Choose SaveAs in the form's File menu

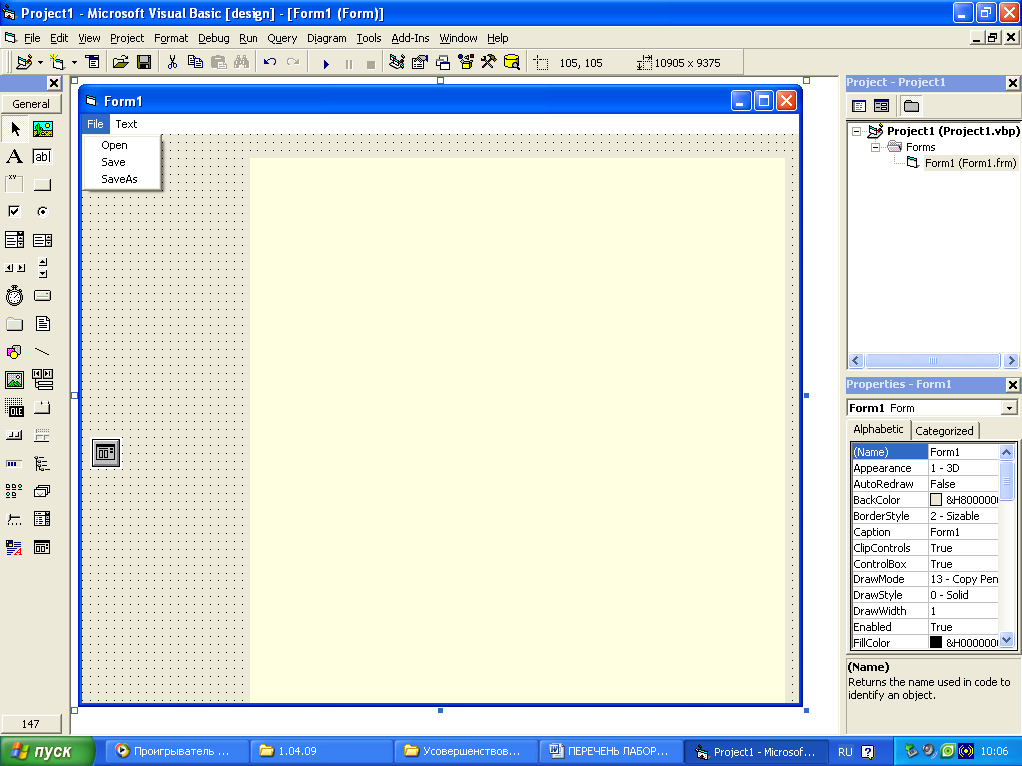119,179
